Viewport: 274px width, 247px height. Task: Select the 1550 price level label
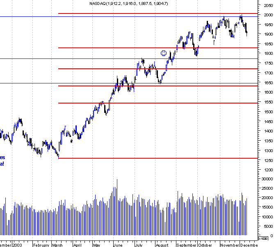coord(268,102)
